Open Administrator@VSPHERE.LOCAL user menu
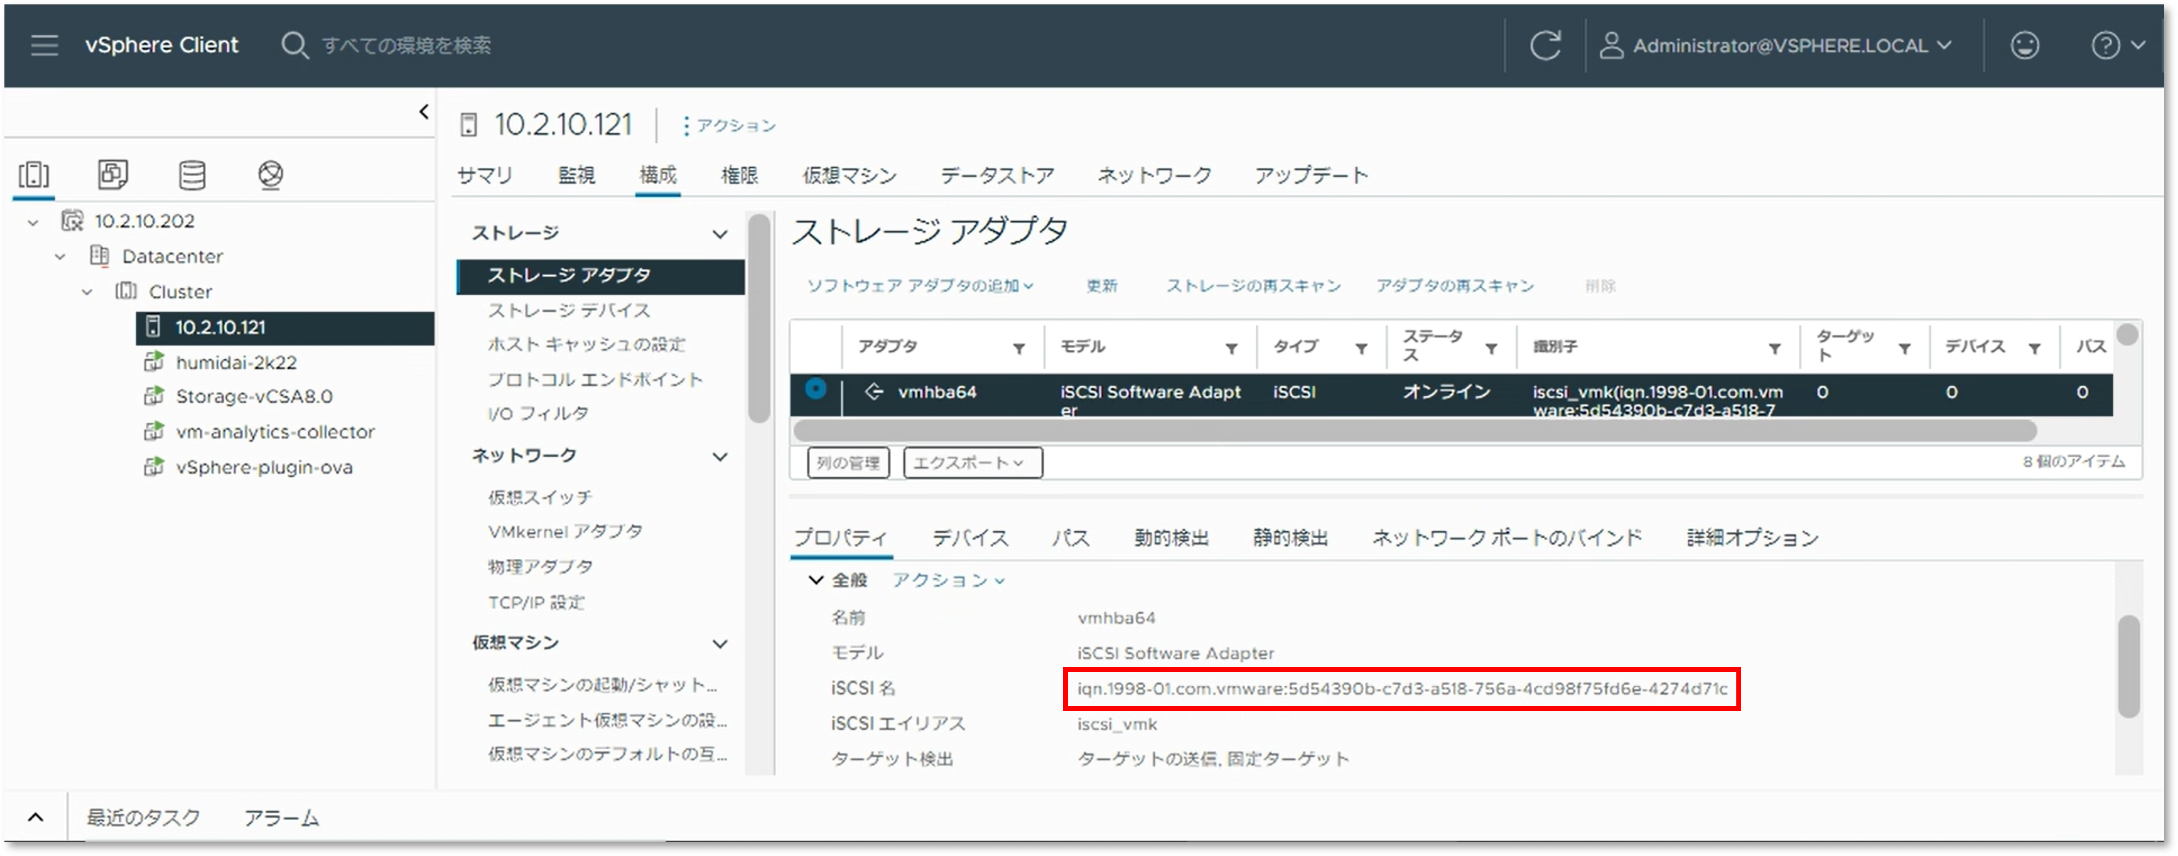The image size is (2178, 856). (x=1792, y=46)
